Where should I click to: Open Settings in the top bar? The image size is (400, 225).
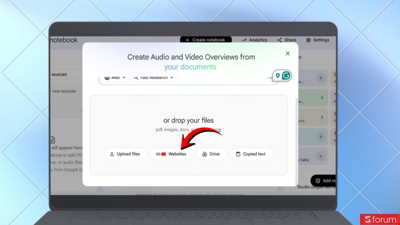tap(317, 40)
